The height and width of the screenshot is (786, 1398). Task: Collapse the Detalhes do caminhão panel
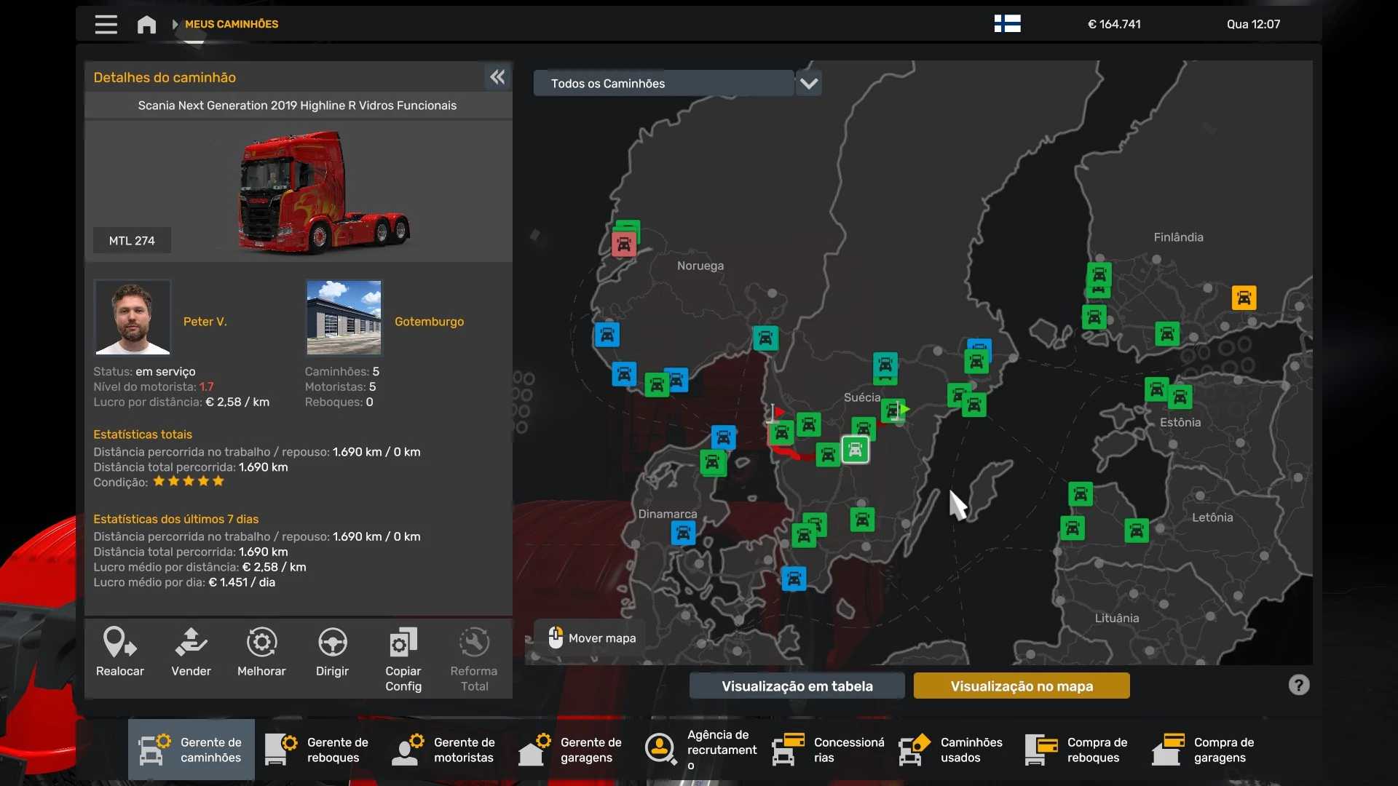pos(497,77)
